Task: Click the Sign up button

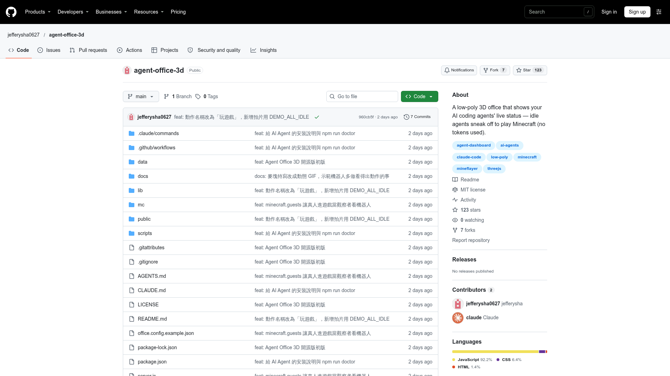Action: point(637,12)
